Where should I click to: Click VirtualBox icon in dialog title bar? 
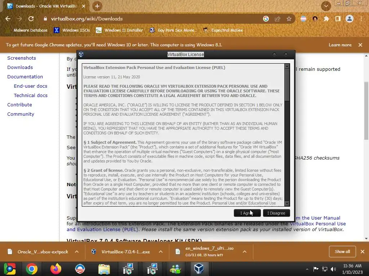[81, 55]
